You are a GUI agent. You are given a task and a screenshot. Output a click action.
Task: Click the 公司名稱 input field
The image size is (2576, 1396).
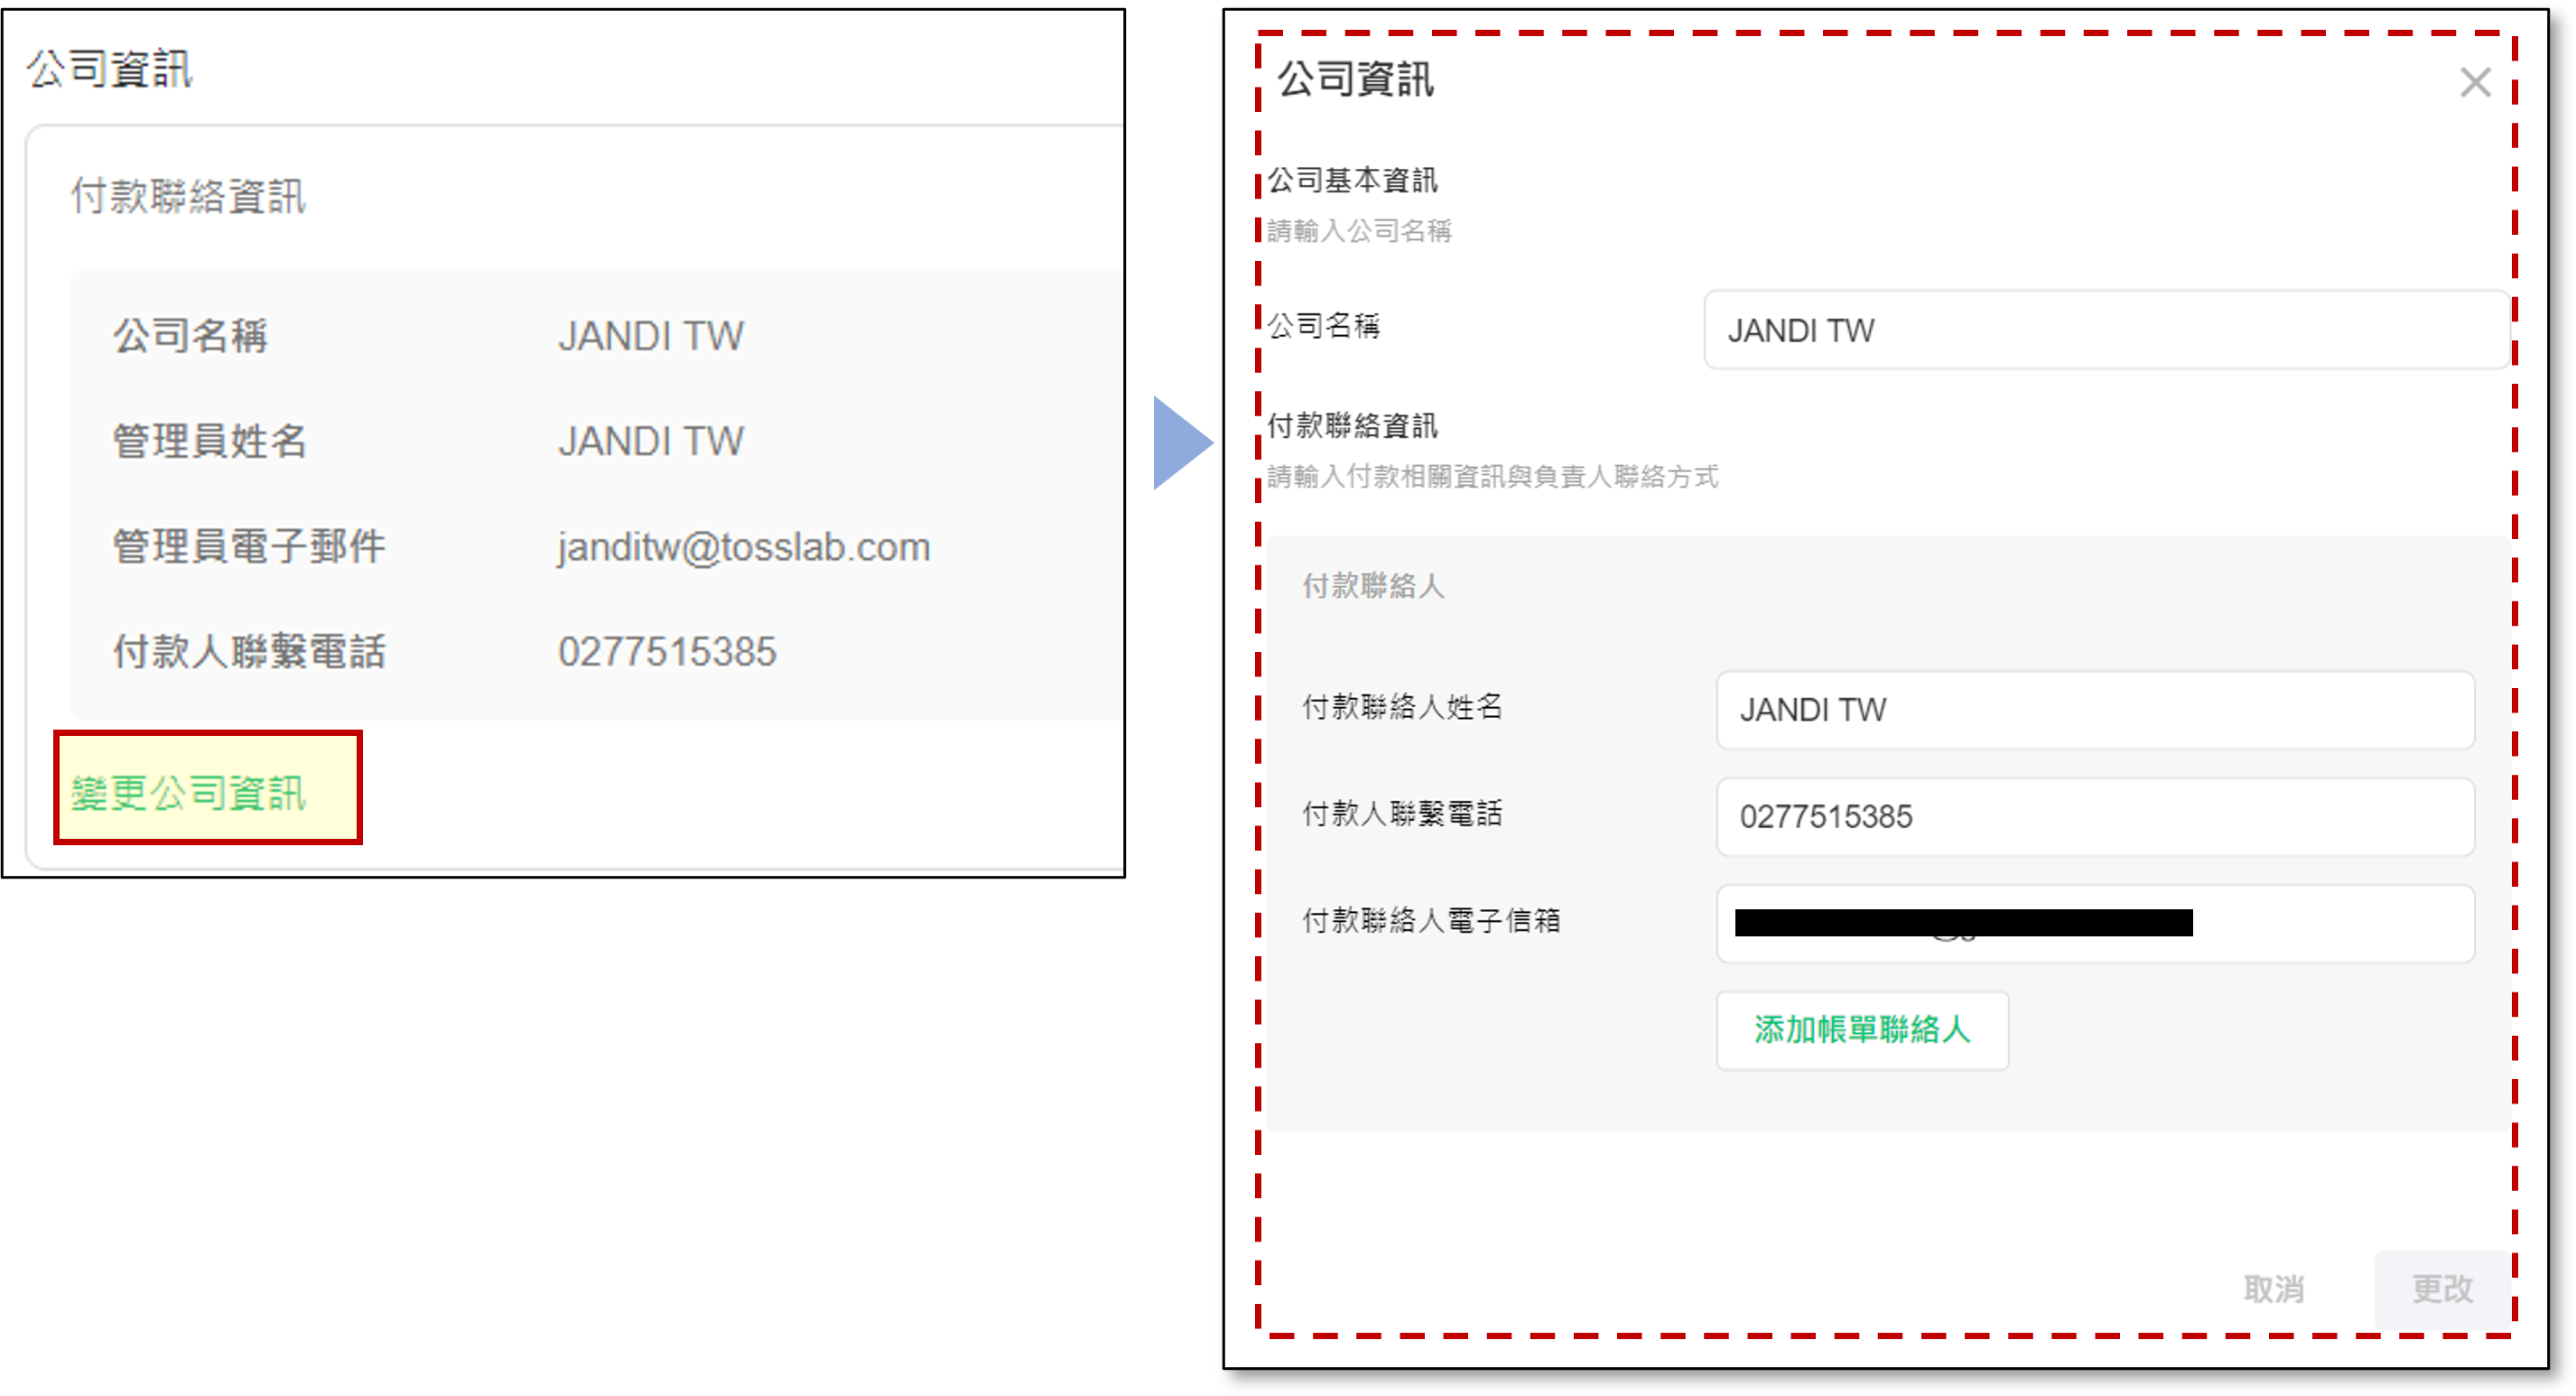(2105, 331)
